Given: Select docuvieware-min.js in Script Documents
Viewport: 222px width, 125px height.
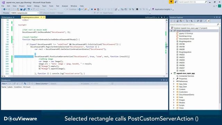Looking at the screenshot, I should [187, 39].
